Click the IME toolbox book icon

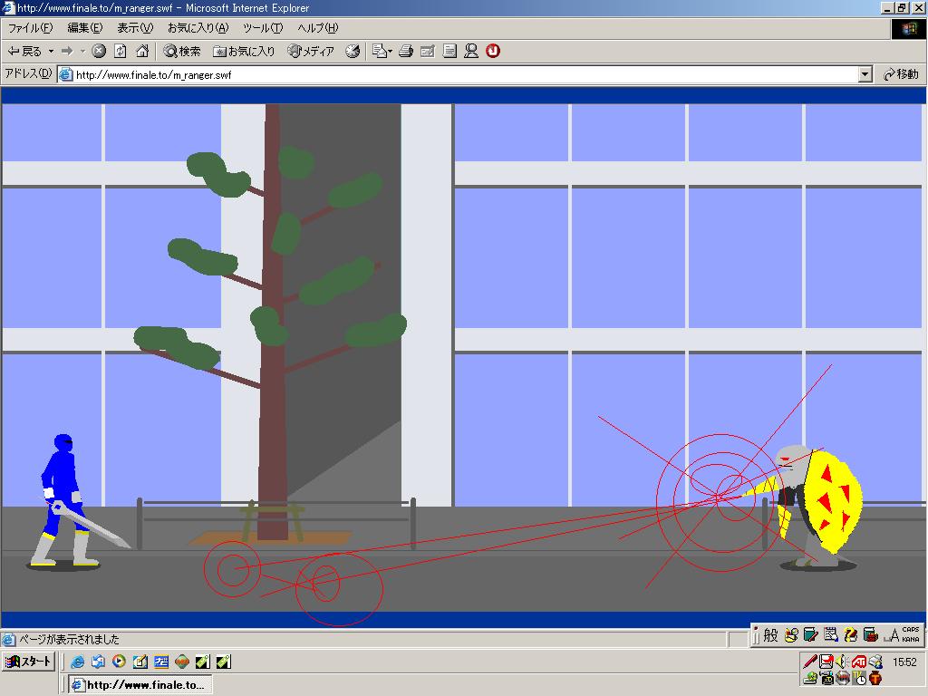point(870,635)
